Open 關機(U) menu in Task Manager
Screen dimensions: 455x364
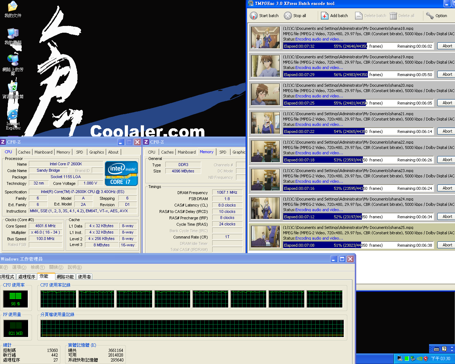click(56, 267)
